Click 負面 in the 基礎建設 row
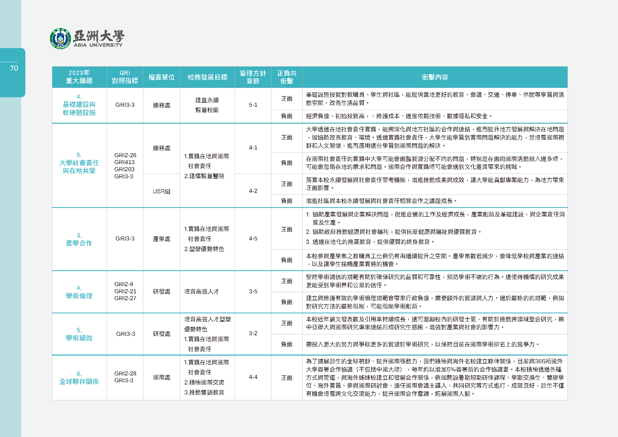This screenshot has height=437, width=618. tap(287, 116)
